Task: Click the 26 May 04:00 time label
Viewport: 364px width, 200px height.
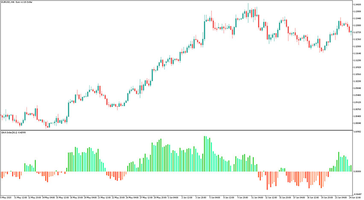Action: coord(132,198)
